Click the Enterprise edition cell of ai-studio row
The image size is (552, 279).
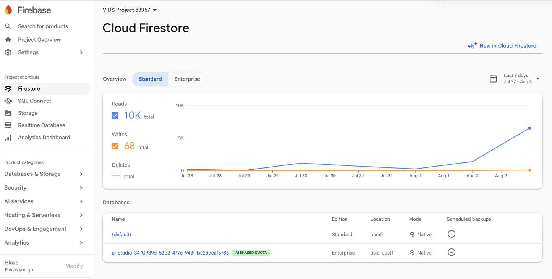[x=343, y=253]
